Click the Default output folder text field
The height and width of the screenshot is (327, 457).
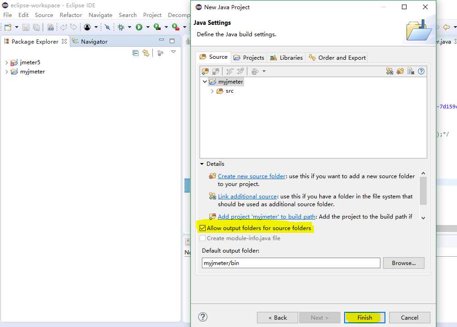291,263
